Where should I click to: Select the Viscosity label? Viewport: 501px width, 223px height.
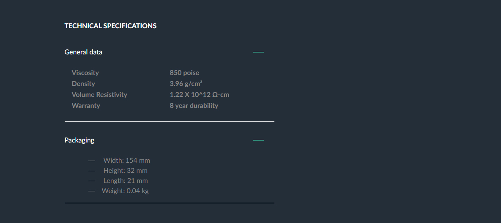pos(85,73)
